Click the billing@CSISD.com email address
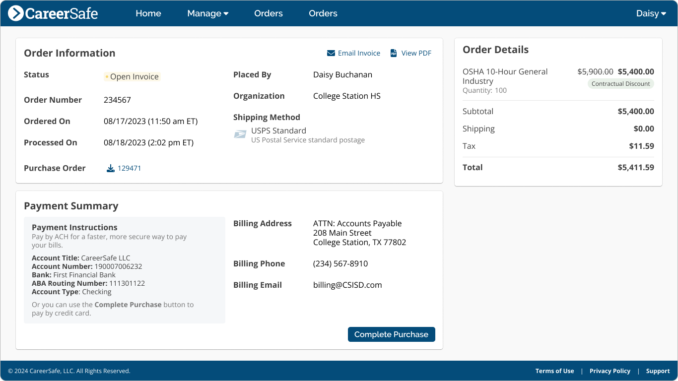This screenshot has width=678, height=381. pos(347,285)
